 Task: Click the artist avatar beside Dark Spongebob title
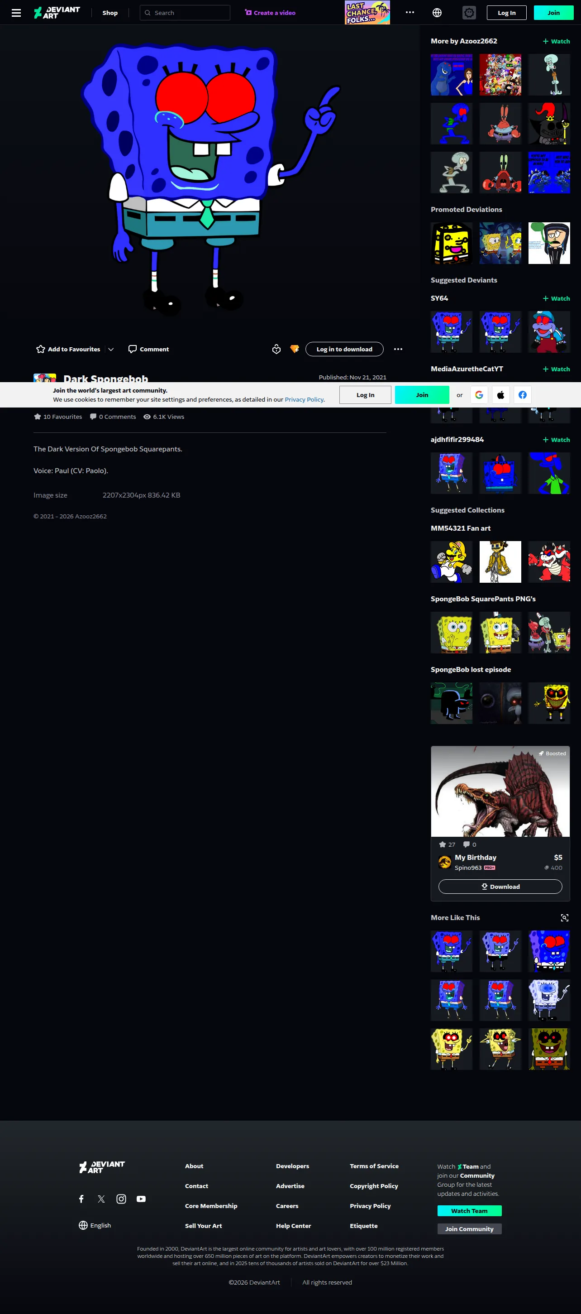point(45,378)
